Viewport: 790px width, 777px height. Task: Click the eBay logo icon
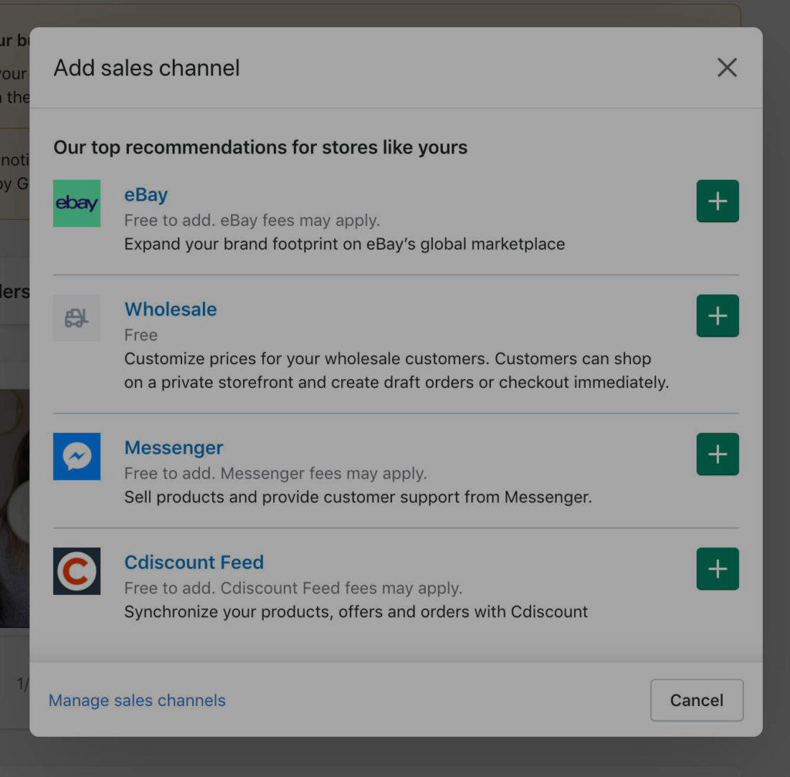coord(76,204)
